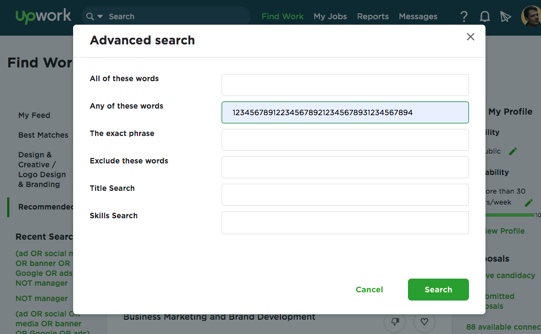Open the candidacy link under Proposals
Viewport: 541px width, 334px height.
[x=510, y=275]
